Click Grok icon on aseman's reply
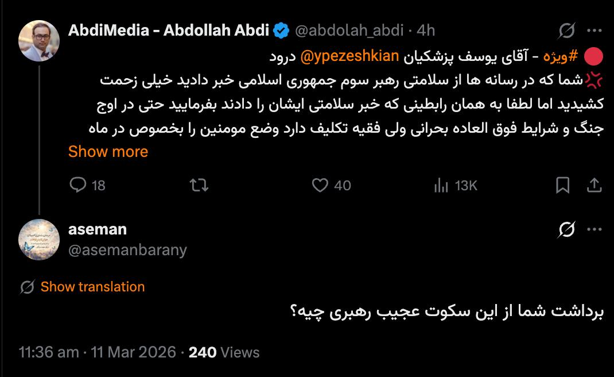 (x=566, y=229)
